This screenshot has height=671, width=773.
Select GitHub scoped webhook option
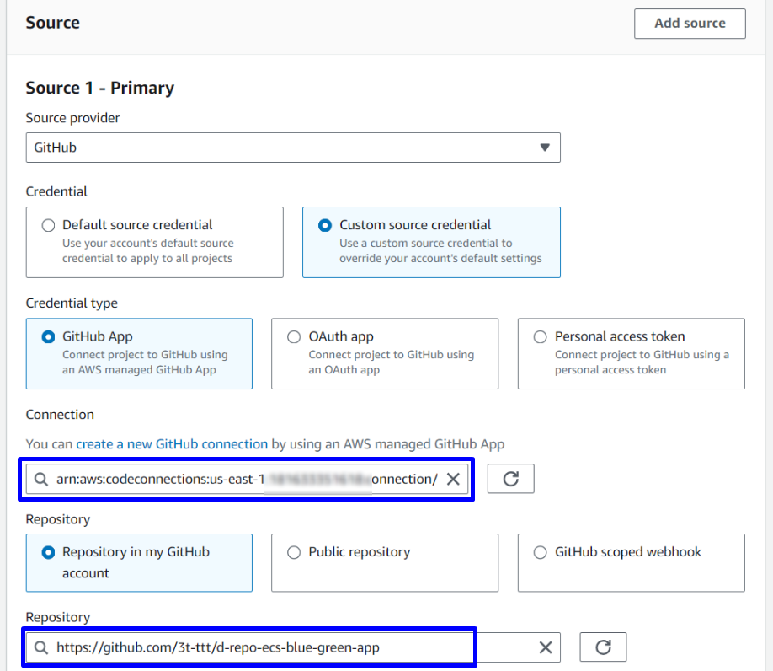pos(541,552)
